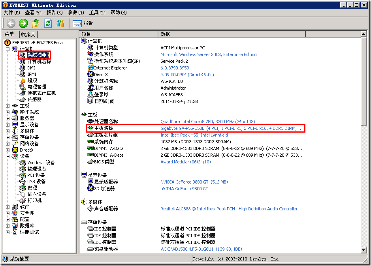Open the Realtek ALC888 audio controller link
Image resolution: width=371 pixels, height=266 pixels.
[x=229, y=209]
